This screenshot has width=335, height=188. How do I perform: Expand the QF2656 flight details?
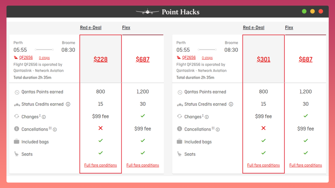26,57
